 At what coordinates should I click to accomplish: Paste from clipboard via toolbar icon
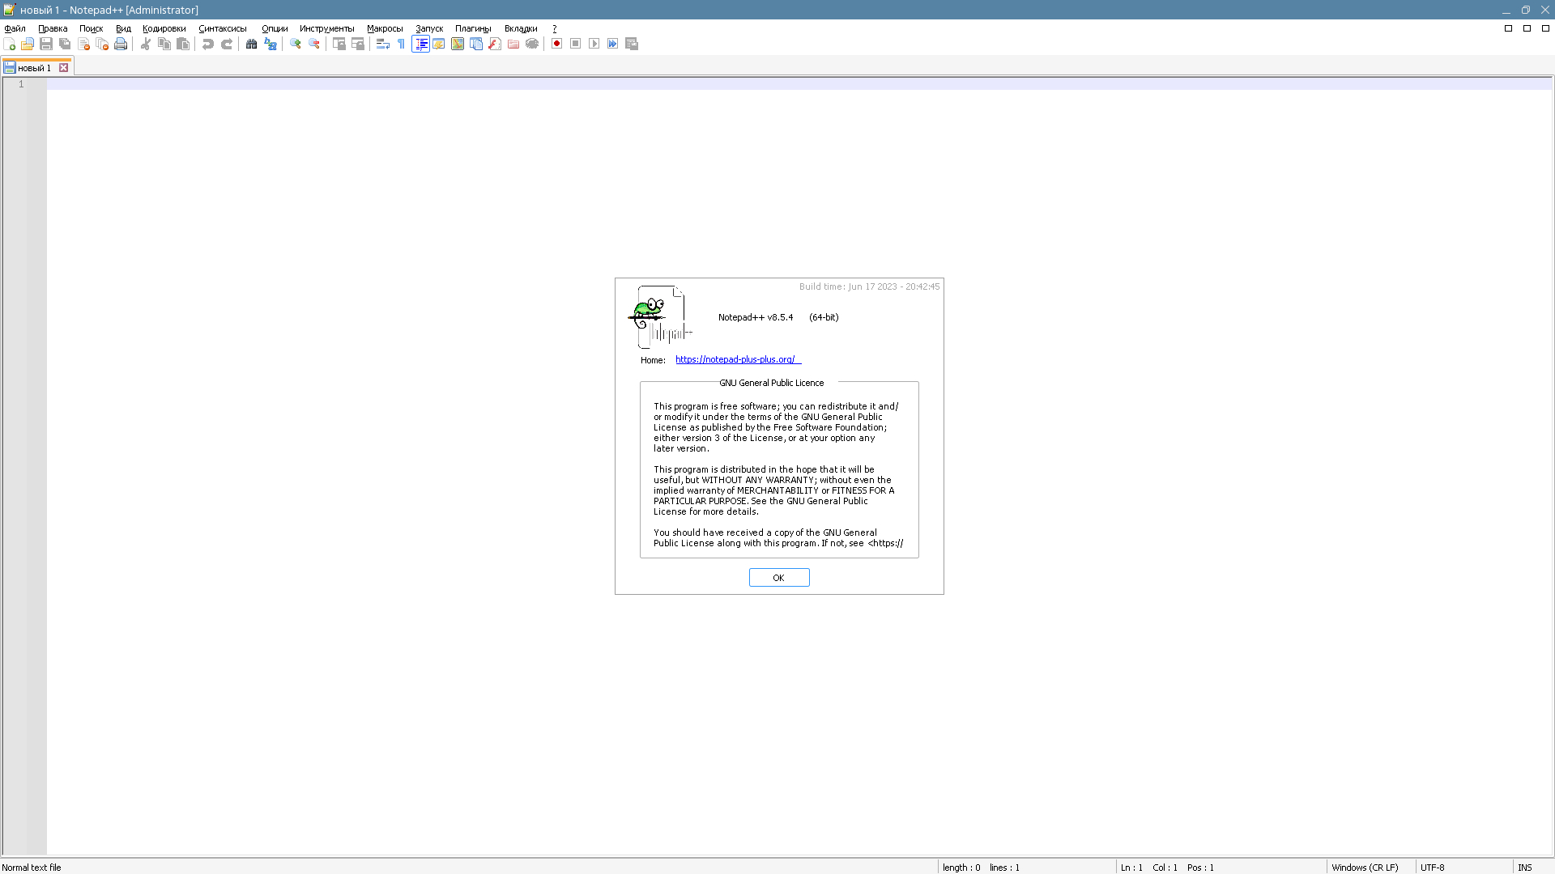[x=183, y=44]
